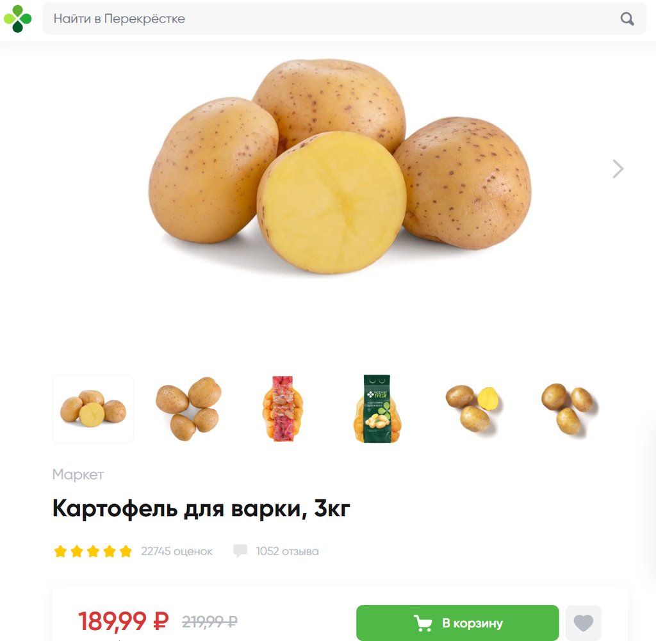The image size is (656, 641).
Task: Select thumbnail of green Маркет Fresh package
Action: 377,409
